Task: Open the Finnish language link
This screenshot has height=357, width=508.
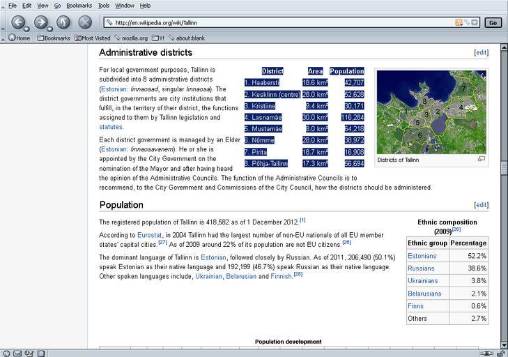Action: click(x=282, y=276)
